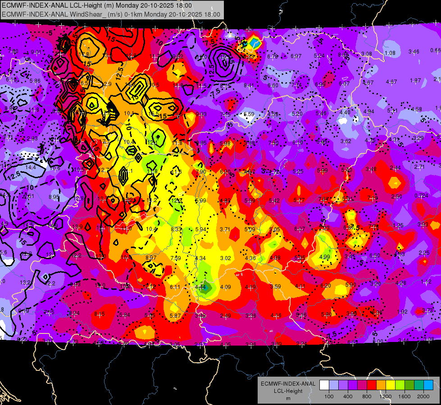Screen dimensions: 441x405
Task: Click the orange legend swatch
Action: click(381, 385)
